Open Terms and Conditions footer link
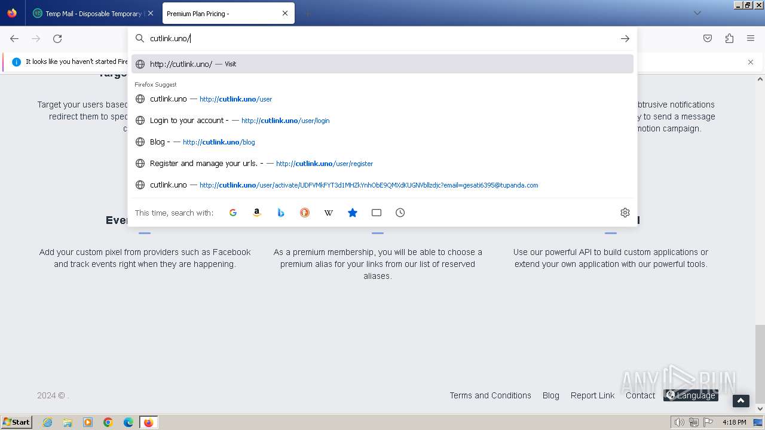The image size is (765, 430). click(490, 395)
